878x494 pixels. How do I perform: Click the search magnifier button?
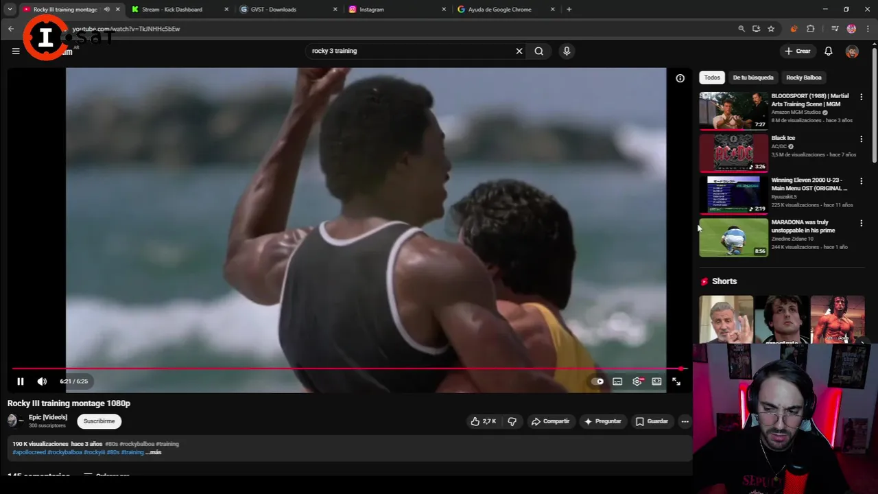click(x=539, y=51)
